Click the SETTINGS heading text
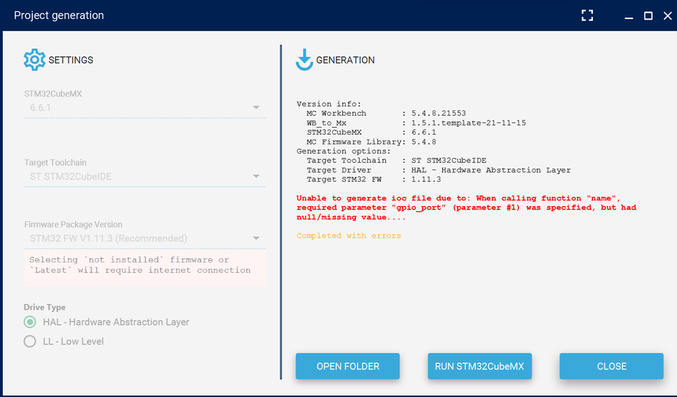The image size is (677, 397). click(70, 60)
